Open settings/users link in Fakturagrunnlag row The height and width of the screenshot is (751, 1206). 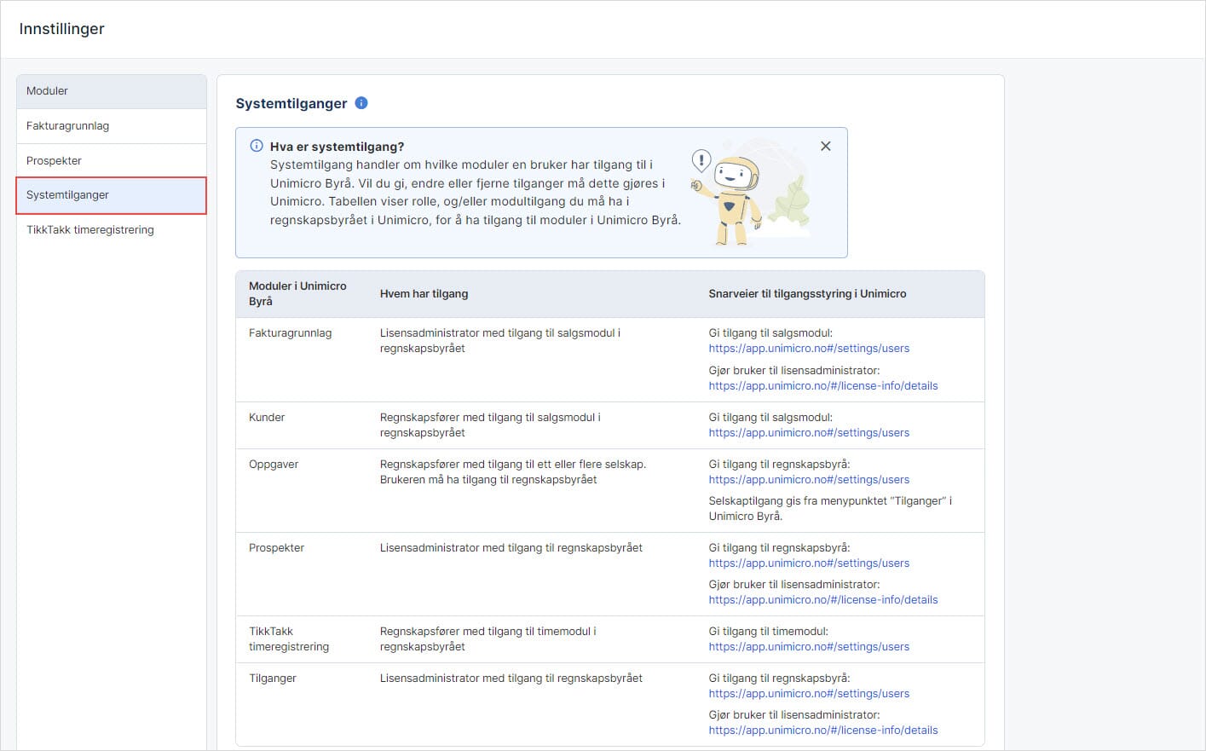coord(809,349)
